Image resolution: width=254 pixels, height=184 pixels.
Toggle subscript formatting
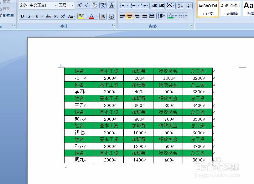click(55, 16)
